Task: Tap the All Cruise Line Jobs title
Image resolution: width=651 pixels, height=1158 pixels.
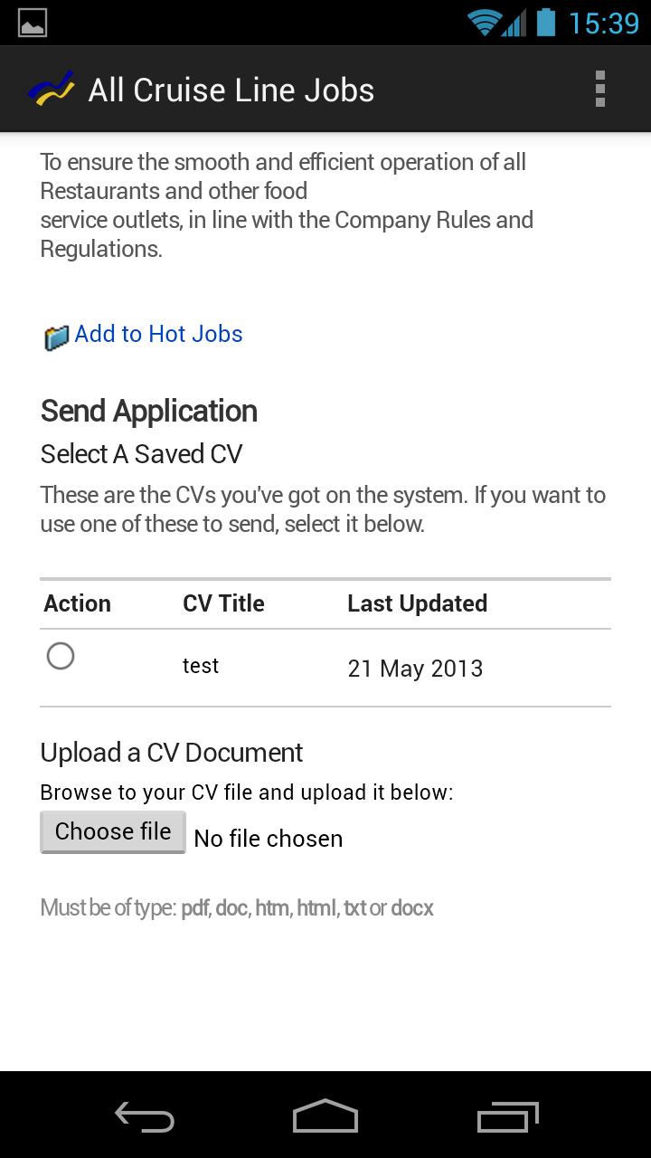Action: (231, 90)
